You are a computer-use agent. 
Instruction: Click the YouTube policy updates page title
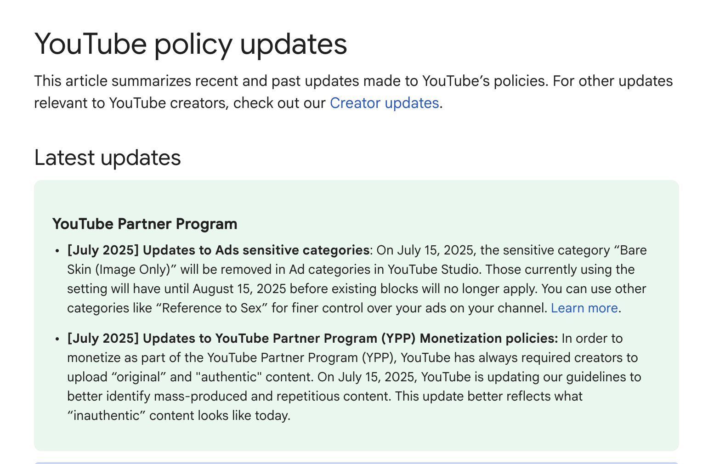[x=191, y=44]
